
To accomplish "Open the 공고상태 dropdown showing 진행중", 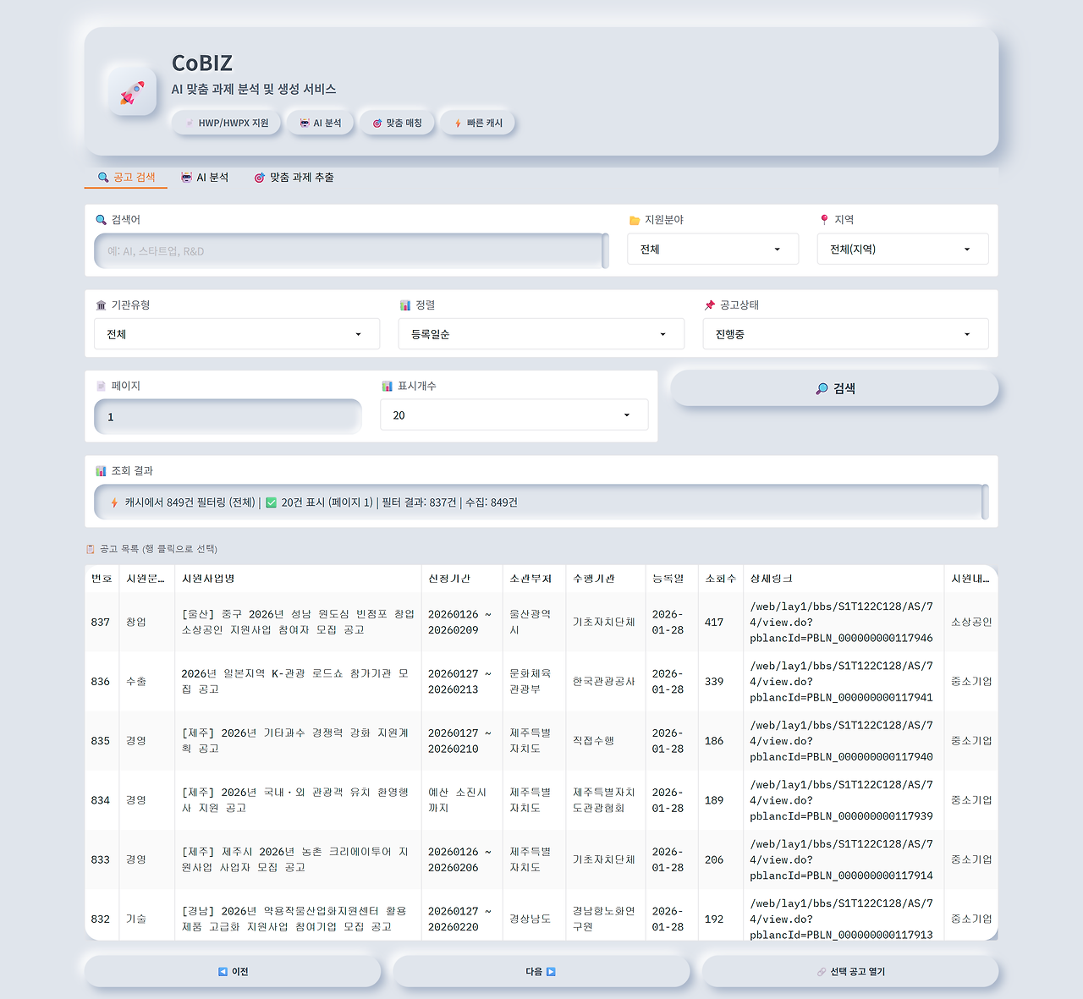I will 845,333.
